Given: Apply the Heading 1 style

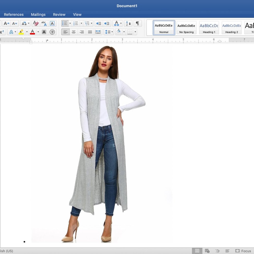Looking at the screenshot, I should 209,28.
